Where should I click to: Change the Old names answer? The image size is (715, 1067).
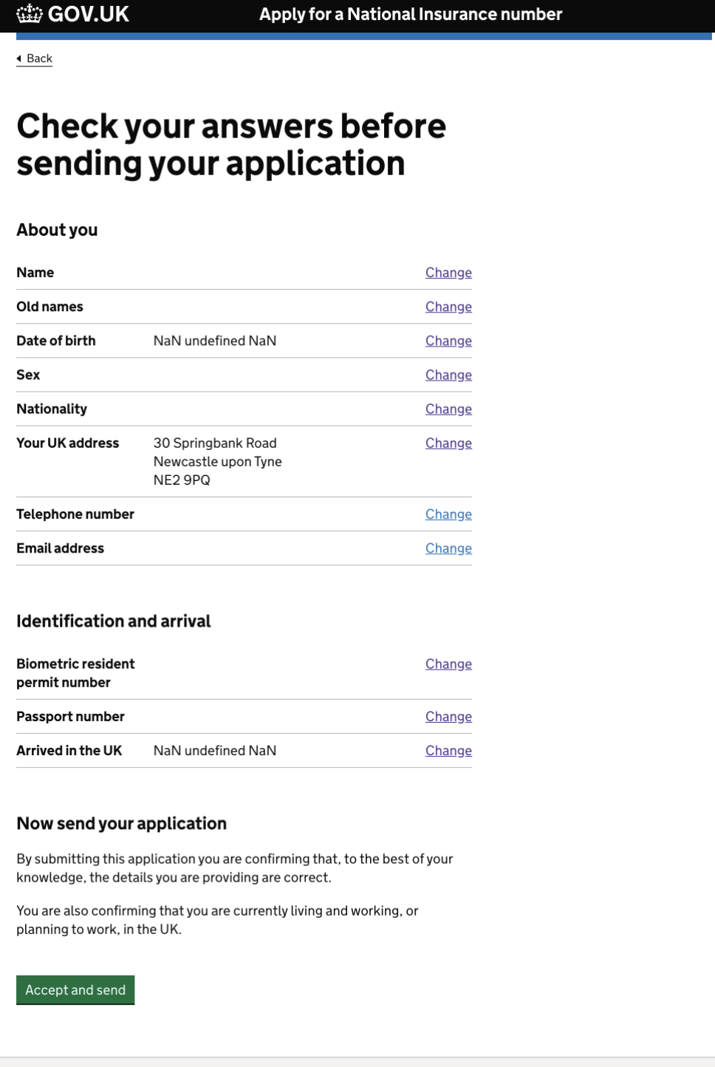[448, 306]
